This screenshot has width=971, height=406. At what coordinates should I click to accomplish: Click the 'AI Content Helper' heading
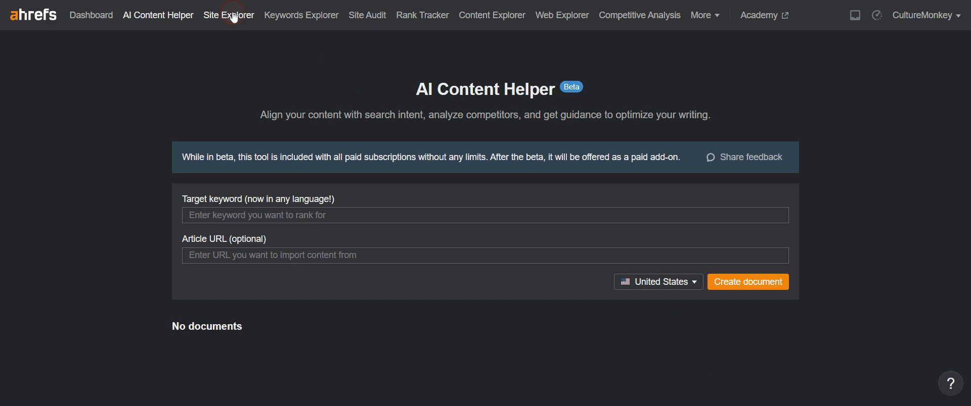[485, 89]
